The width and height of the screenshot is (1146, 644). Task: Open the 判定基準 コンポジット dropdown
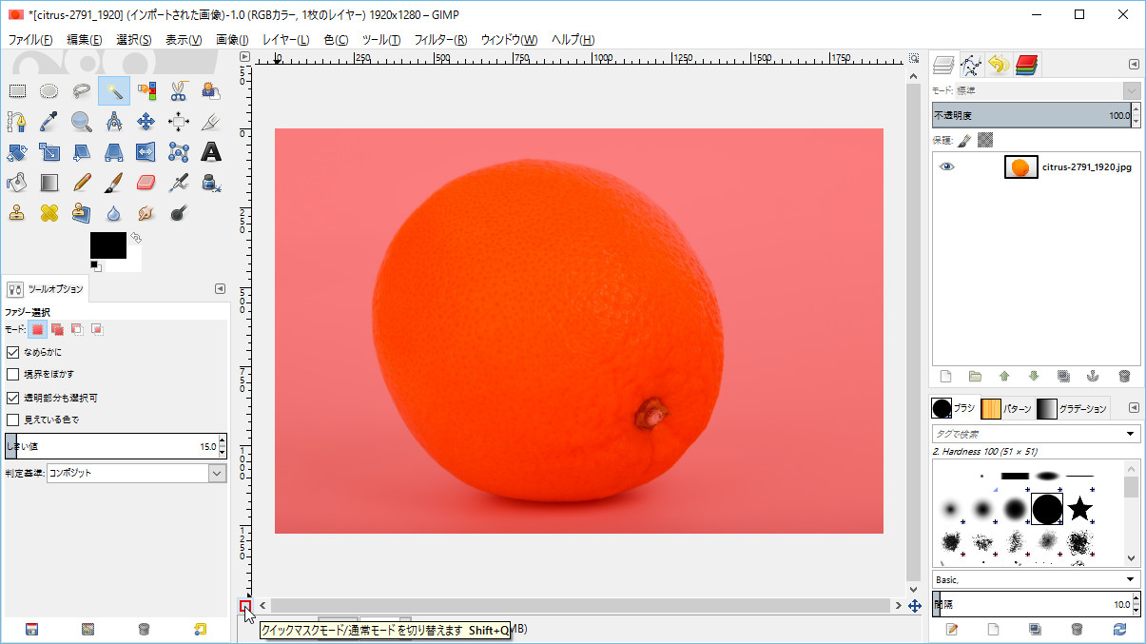(217, 473)
